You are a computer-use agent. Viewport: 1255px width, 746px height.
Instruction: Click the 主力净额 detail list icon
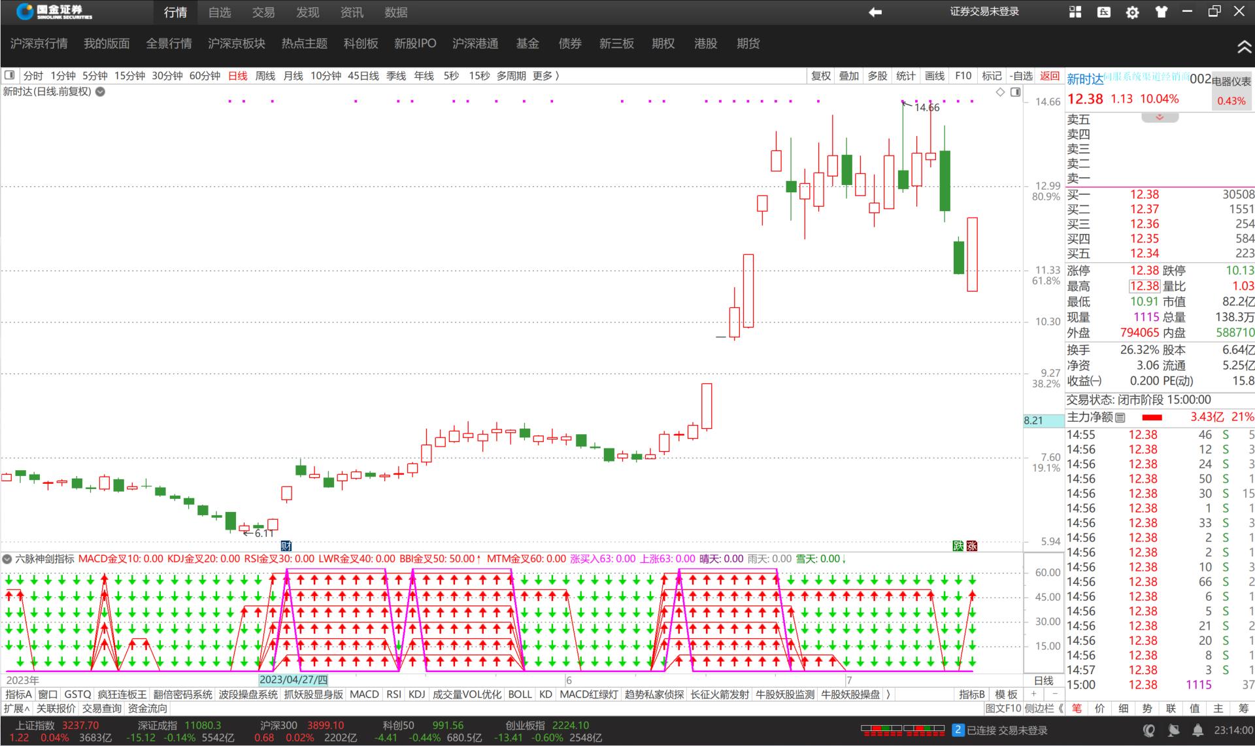click(1120, 417)
